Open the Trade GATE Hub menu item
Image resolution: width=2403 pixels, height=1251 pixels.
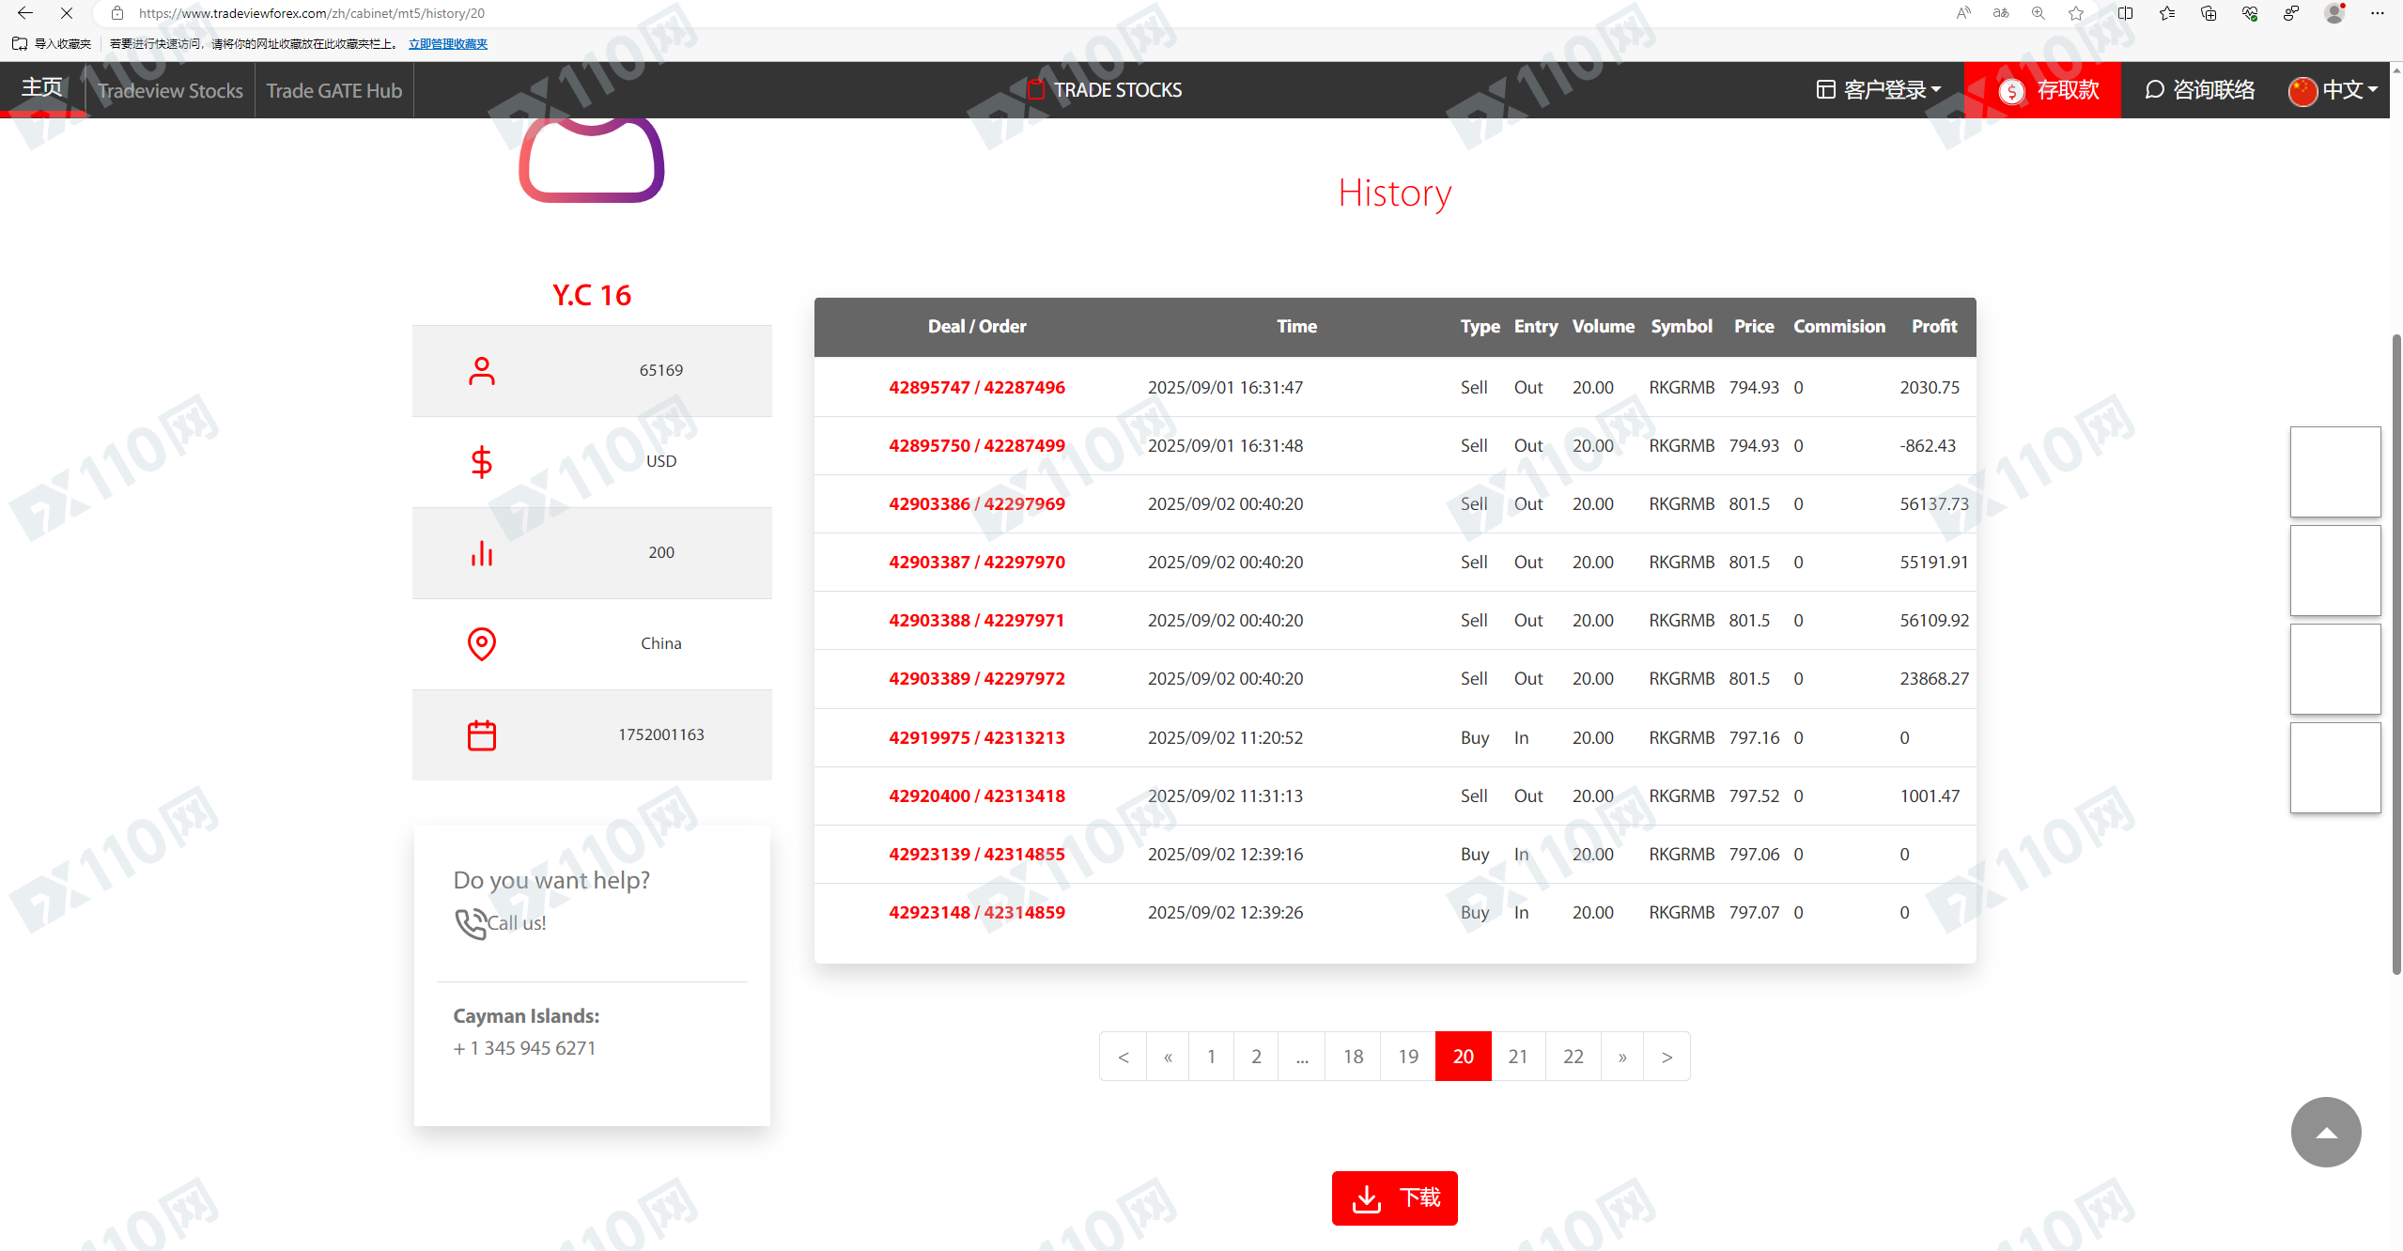point(333,90)
